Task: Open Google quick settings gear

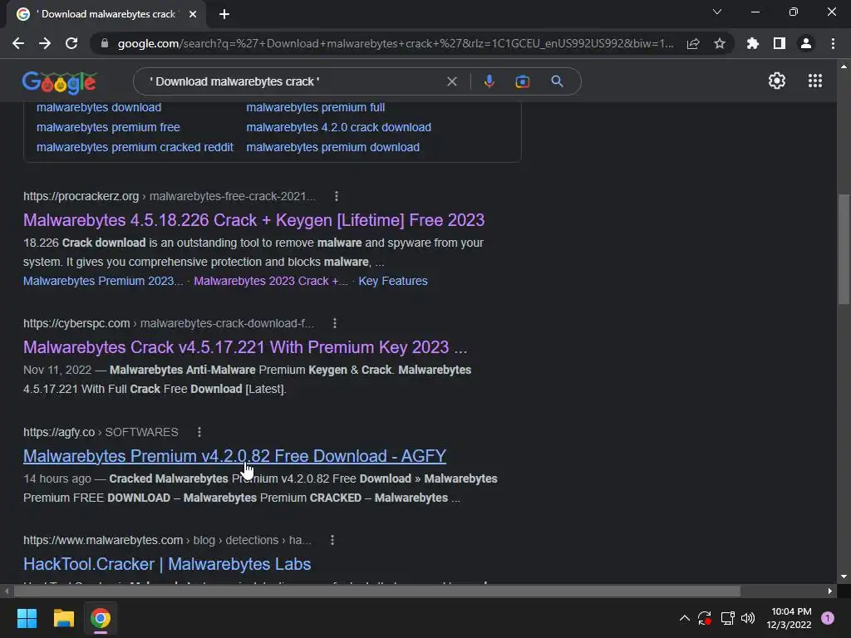Action: [x=777, y=81]
